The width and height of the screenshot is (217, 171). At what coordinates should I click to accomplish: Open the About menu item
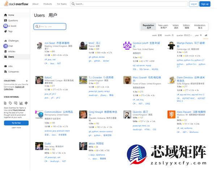[x=35, y=4]
